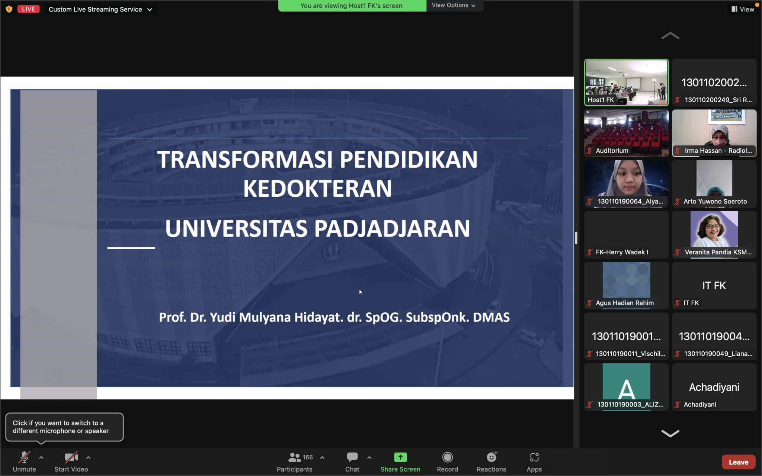Screen dimensions: 762x476
Task: Select the Irma Hassan video thumbnail
Action: pos(714,133)
